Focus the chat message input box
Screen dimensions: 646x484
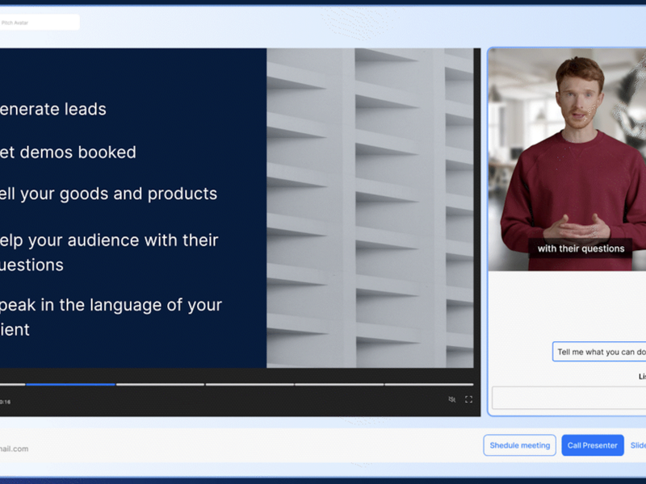click(x=568, y=398)
